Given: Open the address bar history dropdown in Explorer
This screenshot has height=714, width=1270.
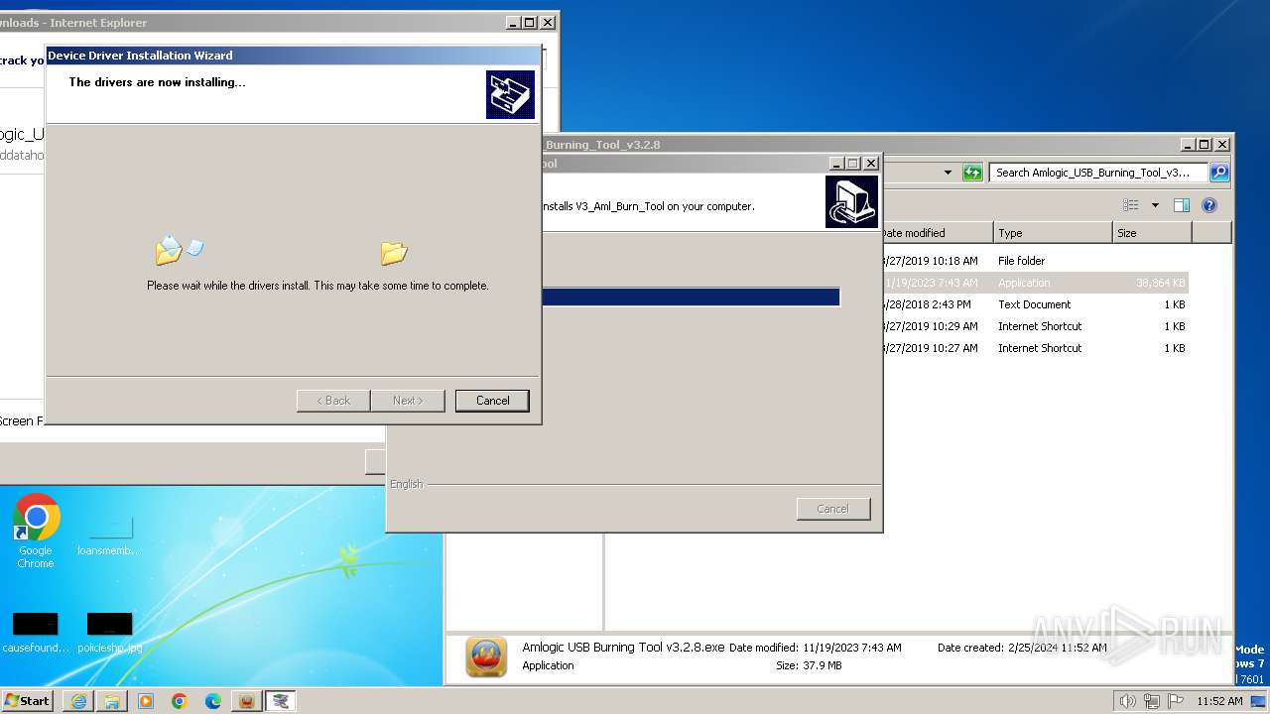Looking at the screenshot, I should (948, 173).
